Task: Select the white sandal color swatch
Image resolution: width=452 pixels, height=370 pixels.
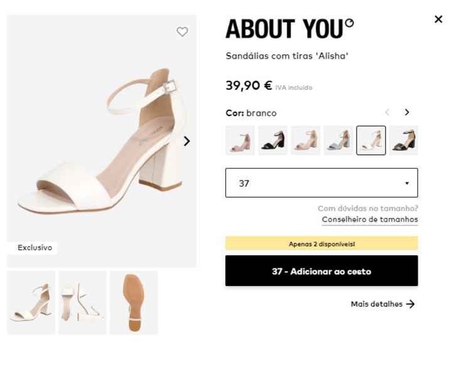Action: (x=371, y=140)
